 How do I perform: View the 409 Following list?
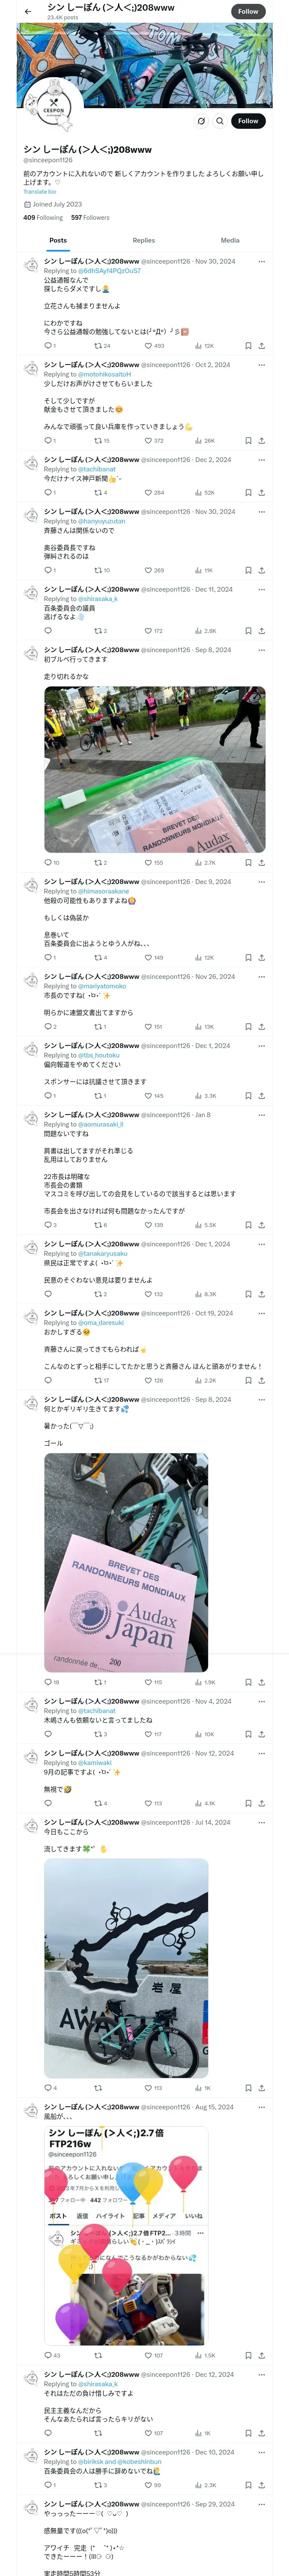tap(43, 217)
